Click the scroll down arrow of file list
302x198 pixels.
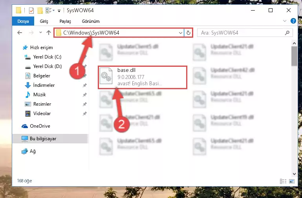click(294, 174)
